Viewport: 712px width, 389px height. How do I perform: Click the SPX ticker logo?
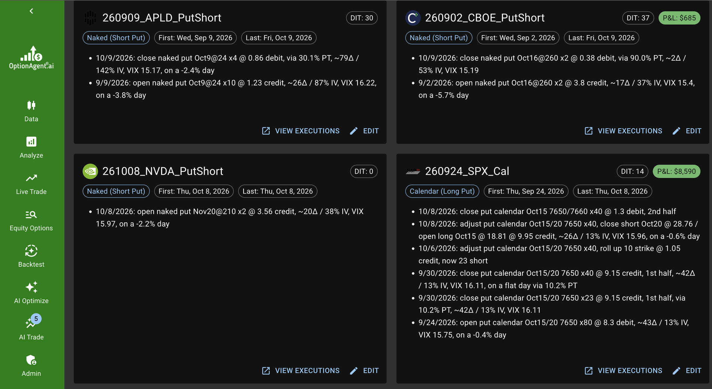tap(413, 171)
